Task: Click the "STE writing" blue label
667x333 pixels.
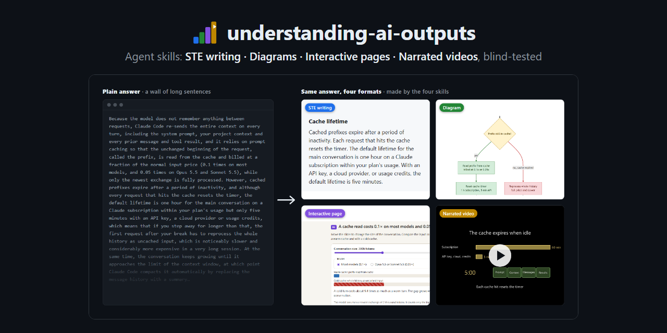Action: point(320,108)
